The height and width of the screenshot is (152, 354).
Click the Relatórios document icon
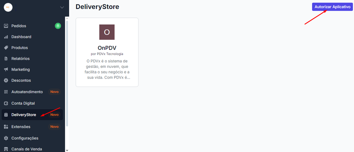tap(6, 59)
